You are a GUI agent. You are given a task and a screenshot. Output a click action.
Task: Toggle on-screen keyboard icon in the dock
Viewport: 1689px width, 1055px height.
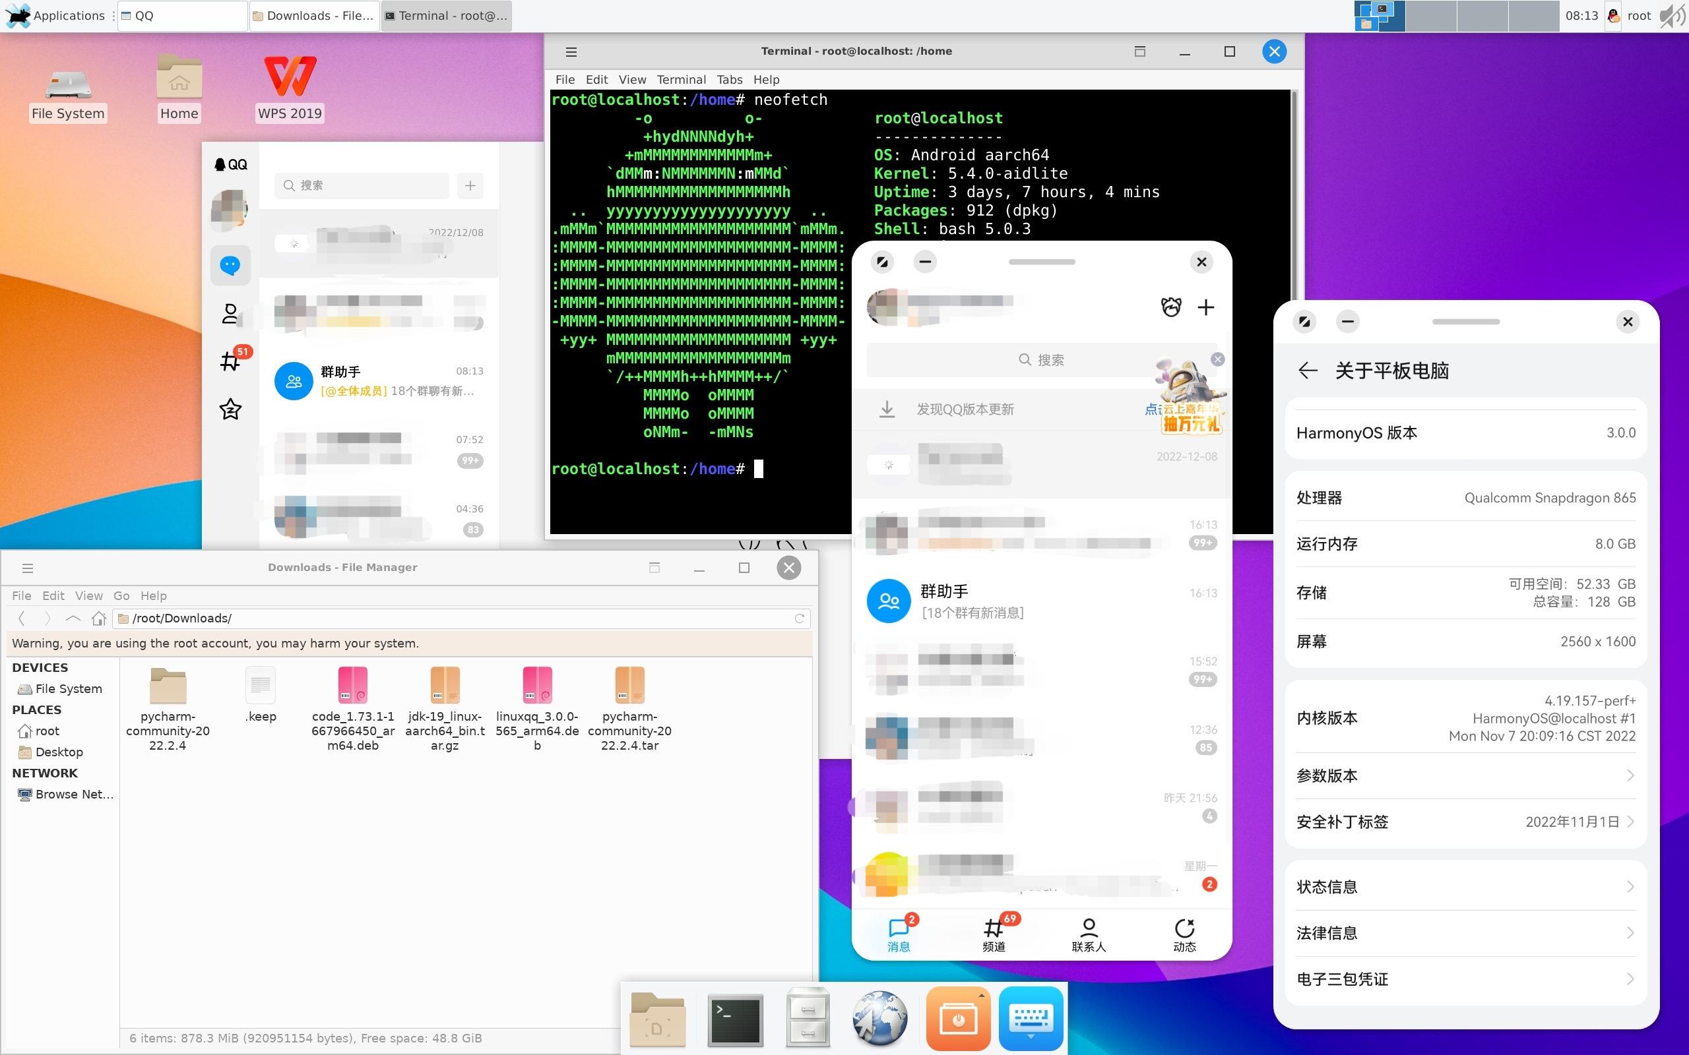coord(1031,1019)
